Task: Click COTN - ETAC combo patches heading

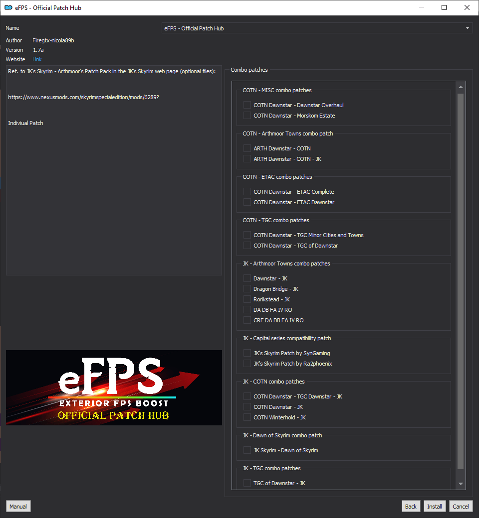Action: click(277, 177)
